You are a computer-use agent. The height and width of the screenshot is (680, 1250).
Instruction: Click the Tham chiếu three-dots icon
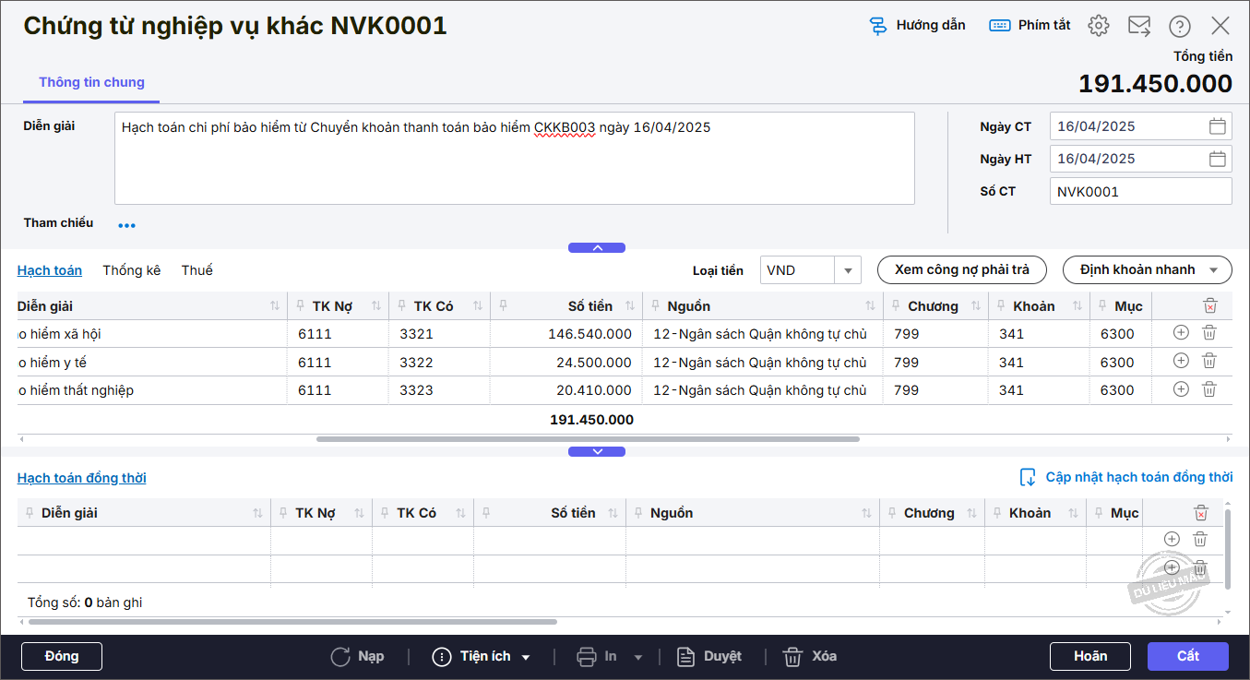(126, 225)
